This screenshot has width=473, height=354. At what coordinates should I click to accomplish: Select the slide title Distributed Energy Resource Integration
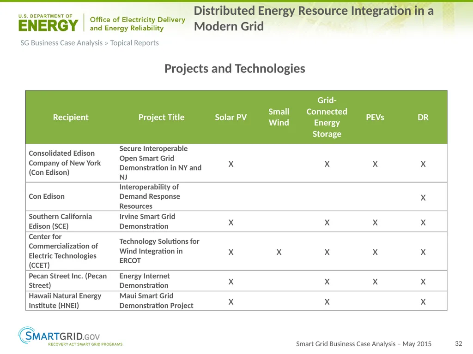pyautogui.click(x=314, y=18)
